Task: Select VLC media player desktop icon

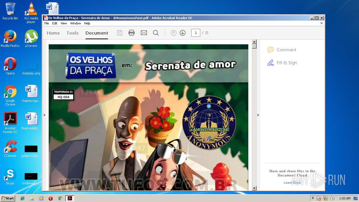Action: point(31,13)
